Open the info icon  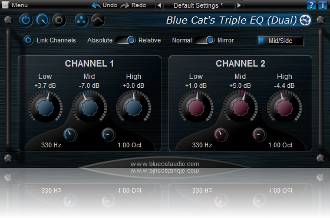(x=323, y=5)
